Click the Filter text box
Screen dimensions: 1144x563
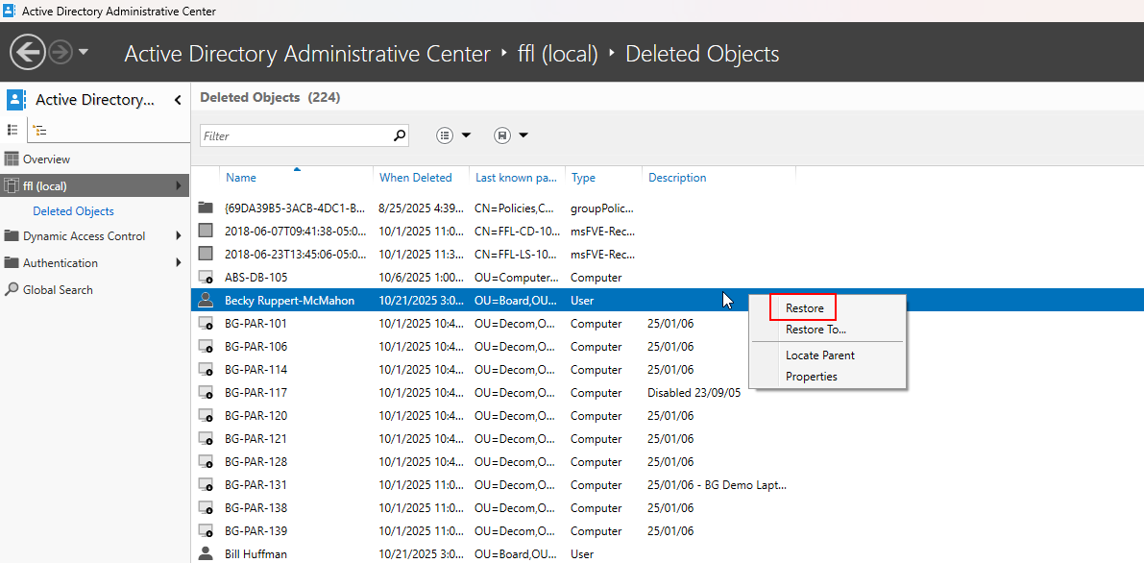[296, 135]
